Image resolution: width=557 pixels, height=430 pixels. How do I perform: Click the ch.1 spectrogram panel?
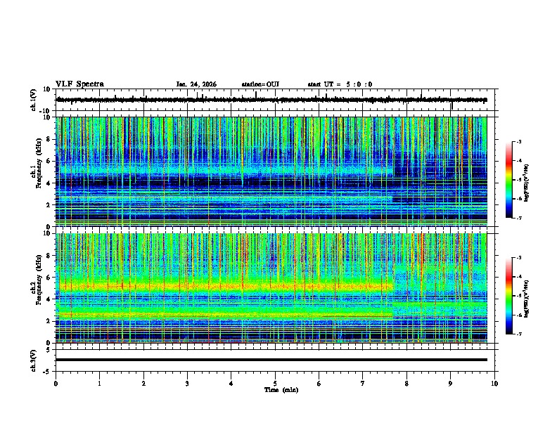271,171
